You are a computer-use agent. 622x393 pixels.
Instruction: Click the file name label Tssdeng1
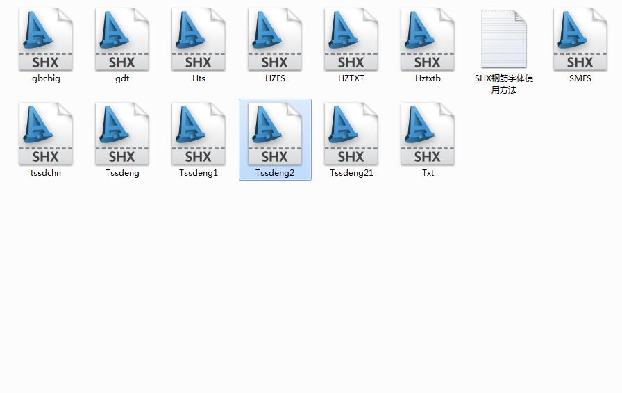[199, 173]
